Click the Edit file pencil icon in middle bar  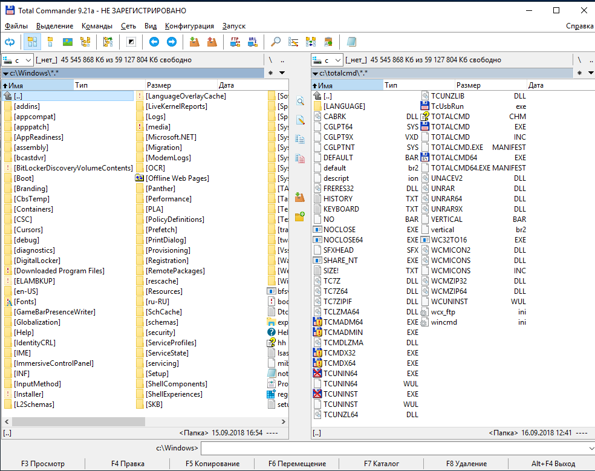coord(300,120)
